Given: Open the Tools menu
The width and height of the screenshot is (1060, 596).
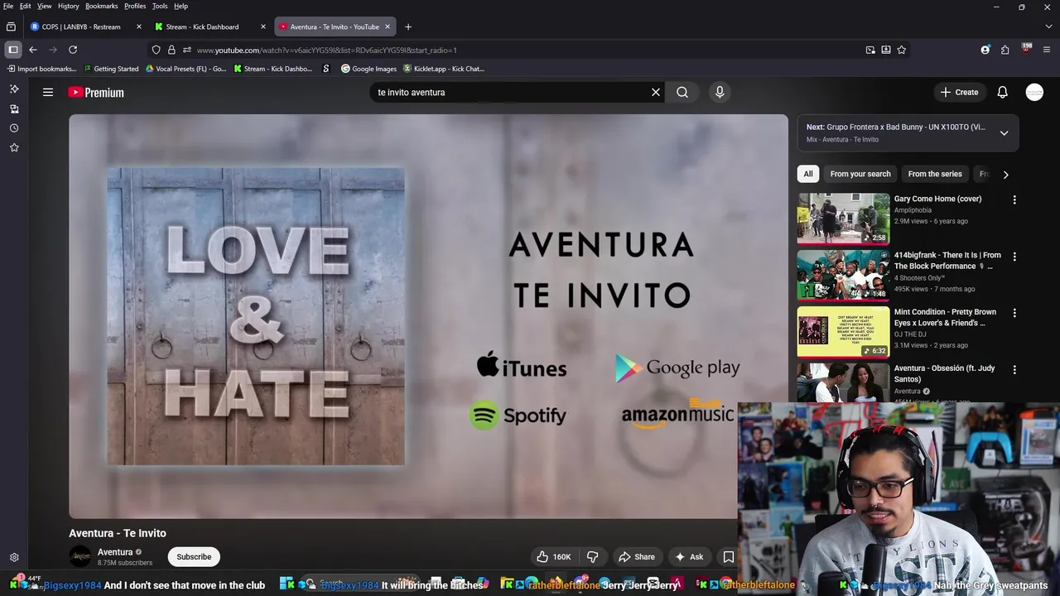Looking at the screenshot, I should click(160, 6).
